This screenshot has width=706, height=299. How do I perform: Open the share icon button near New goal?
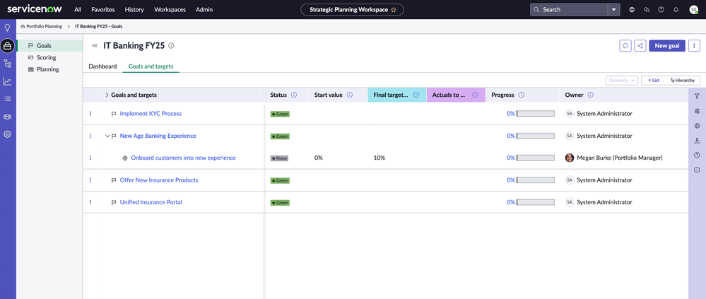[x=640, y=46]
